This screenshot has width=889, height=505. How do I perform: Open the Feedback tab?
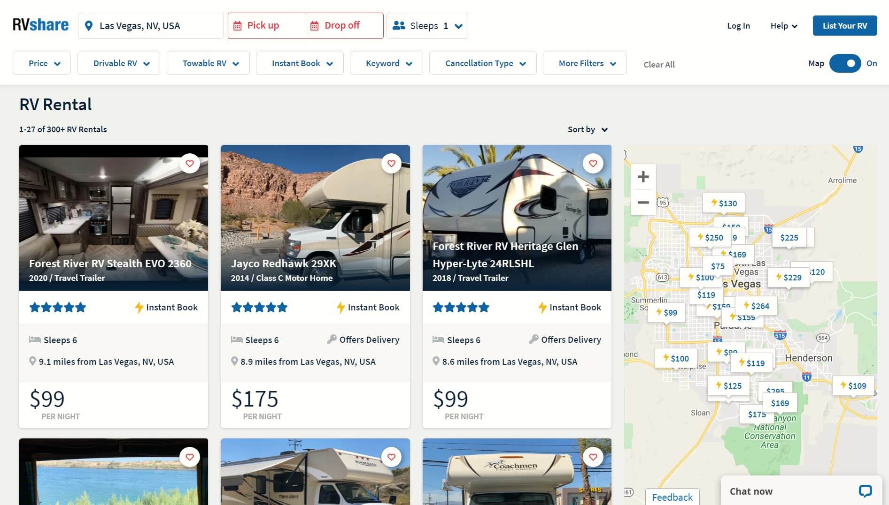pos(672,497)
